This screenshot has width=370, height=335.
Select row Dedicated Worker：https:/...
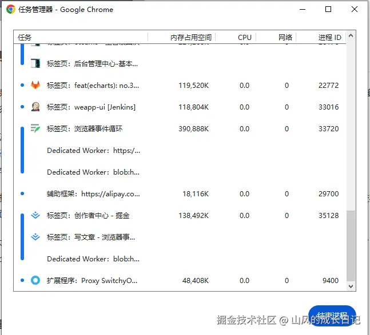click(x=180, y=150)
